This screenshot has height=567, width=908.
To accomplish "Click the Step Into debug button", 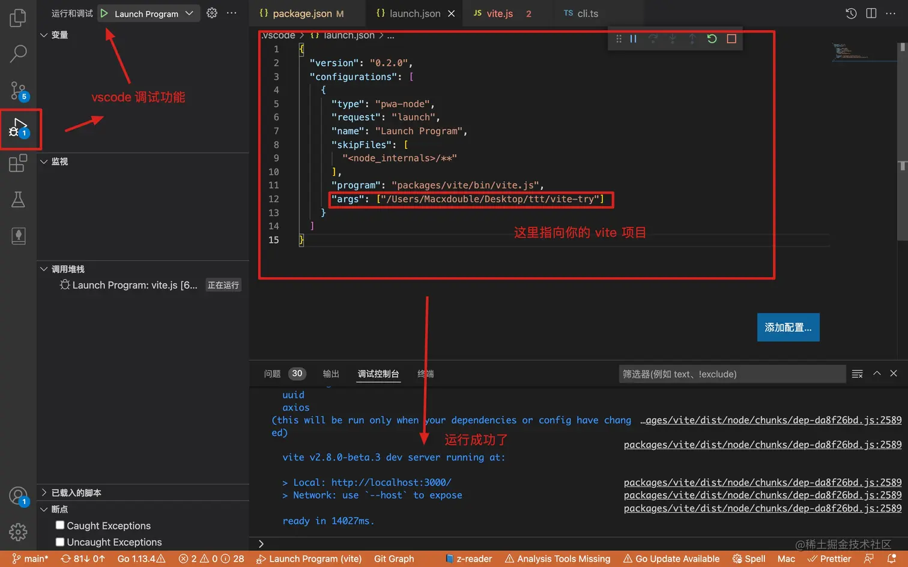I will point(673,38).
